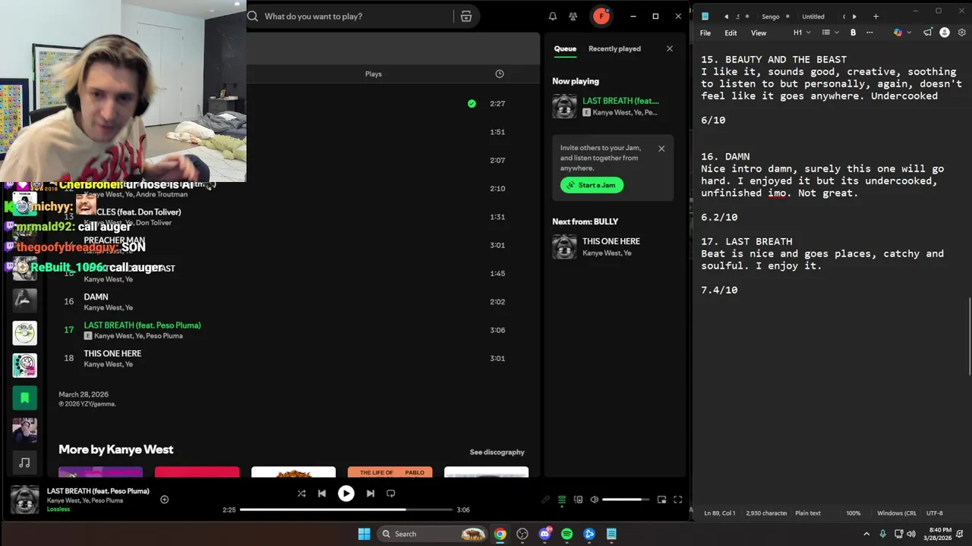The width and height of the screenshot is (972, 546).
Task: Open the Windows Start button
Action: pos(364,534)
